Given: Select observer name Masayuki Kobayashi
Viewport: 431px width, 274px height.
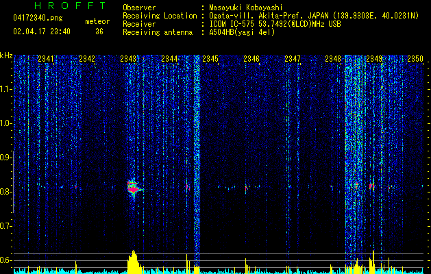Looking at the screenshot, I should tap(246, 8).
